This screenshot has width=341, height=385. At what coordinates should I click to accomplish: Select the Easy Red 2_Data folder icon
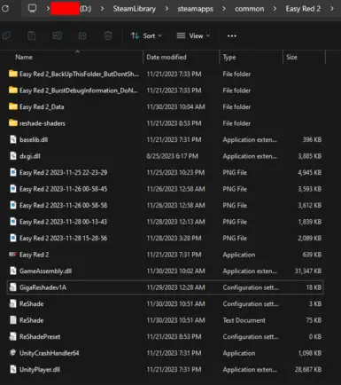(x=13, y=106)
